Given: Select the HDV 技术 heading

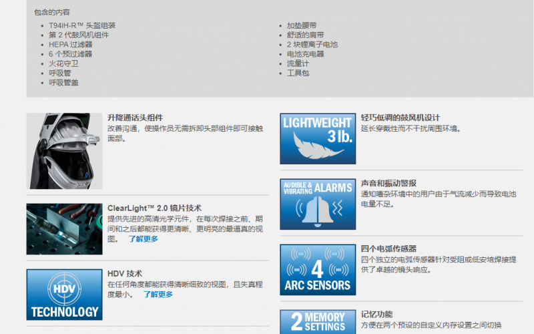Looking at the screenshot, I should click(125, 273).
